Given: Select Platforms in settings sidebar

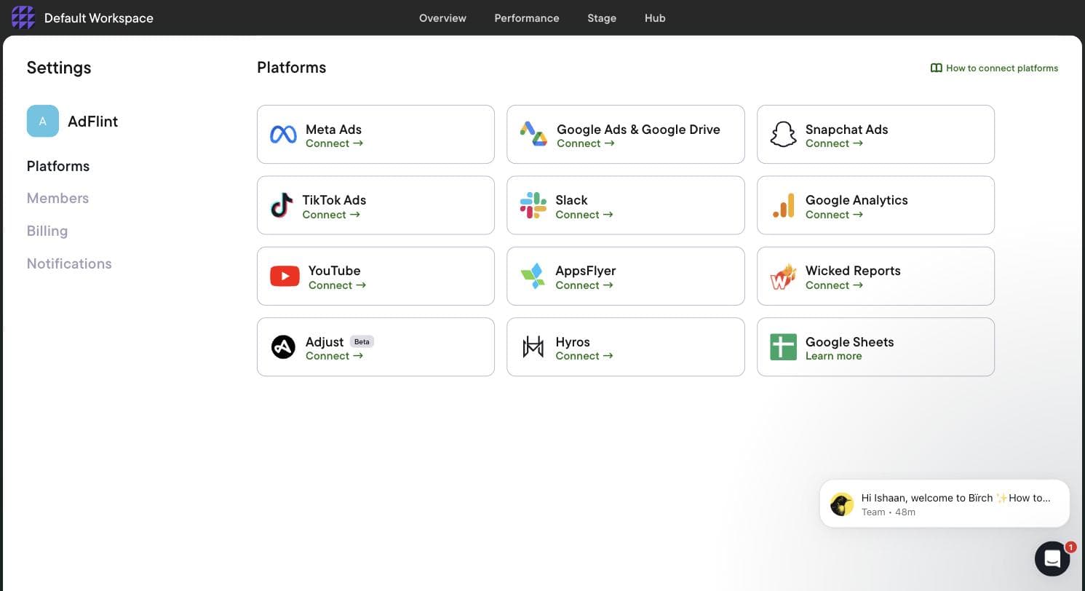Looking at the screenshot, I should point(58,166).
